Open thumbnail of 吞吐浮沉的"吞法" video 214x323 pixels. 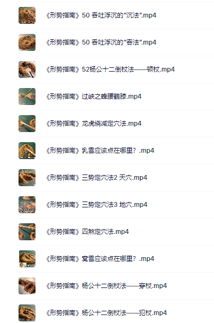tap(27, 42)
